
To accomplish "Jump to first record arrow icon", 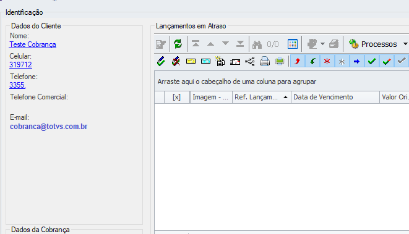I will pos(196,44).
